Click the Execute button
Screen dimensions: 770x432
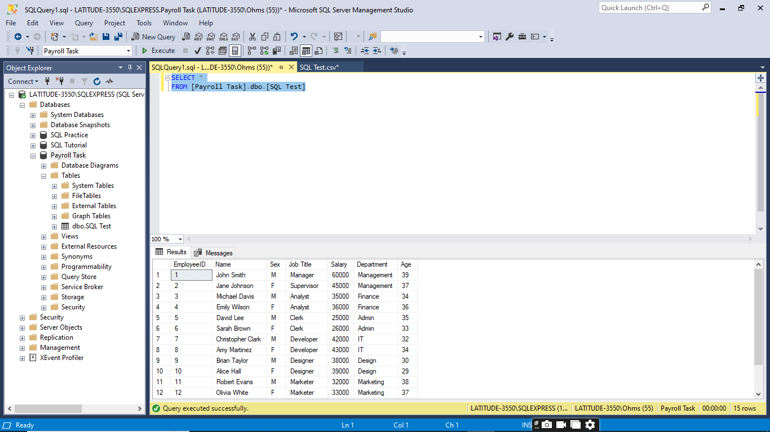[158, 51]
